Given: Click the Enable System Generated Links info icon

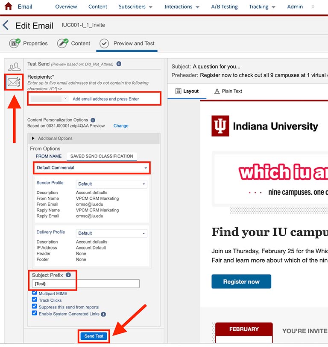Looking at the screenshot, I should point(103,314).
